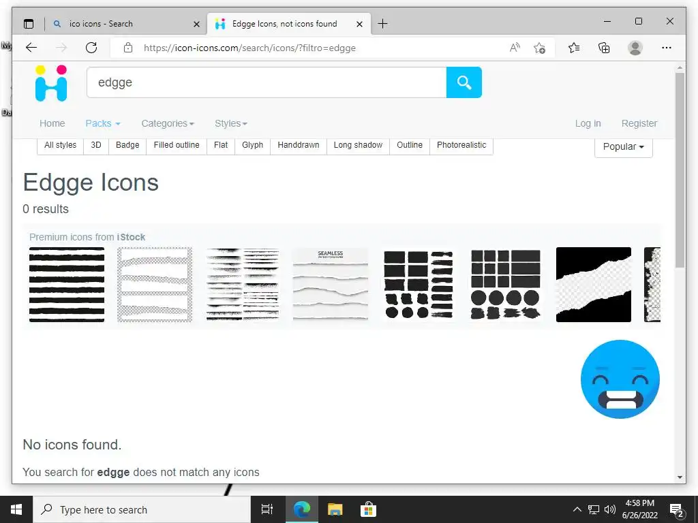Viewport: 698px width, 523px height.
Task: Click the Register link
Action: click(639, 123)
